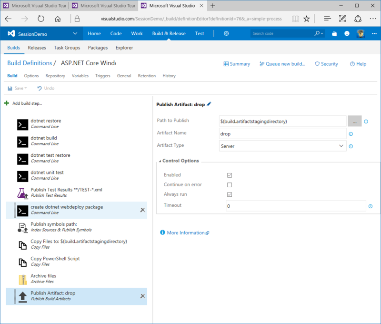The image size is (381, 324).
Task: Open the More Information link
Action: click(185, 233)
